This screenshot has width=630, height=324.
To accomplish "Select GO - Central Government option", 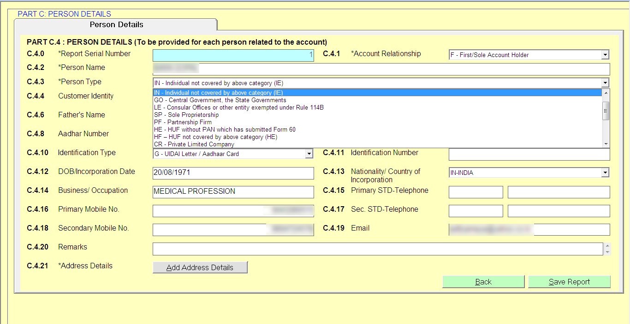I will [x=220, y=100].
